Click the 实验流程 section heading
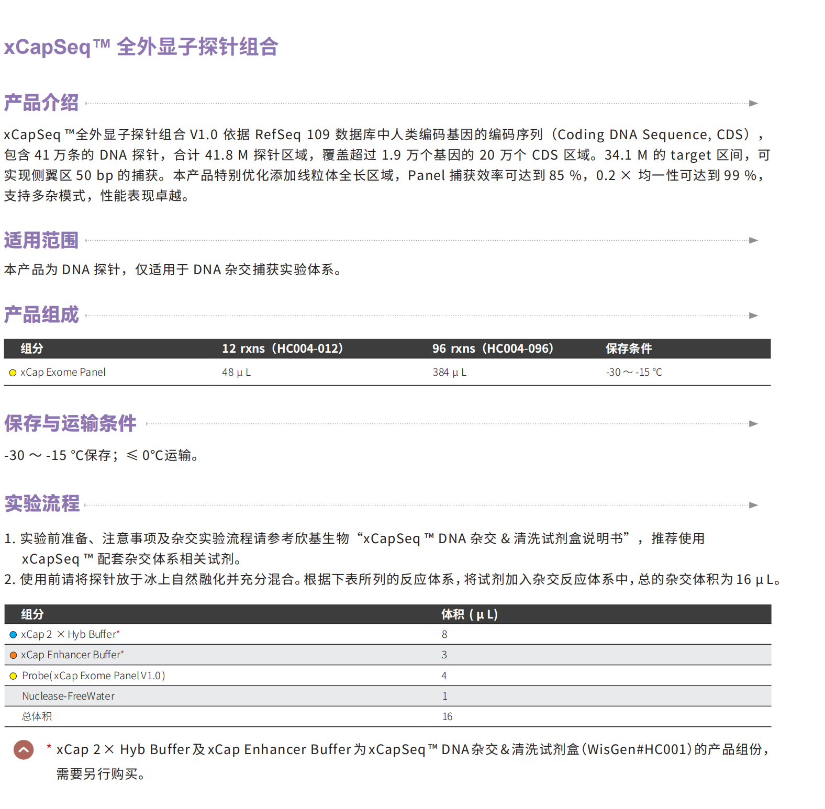825x809 pixels. (42, 503)
